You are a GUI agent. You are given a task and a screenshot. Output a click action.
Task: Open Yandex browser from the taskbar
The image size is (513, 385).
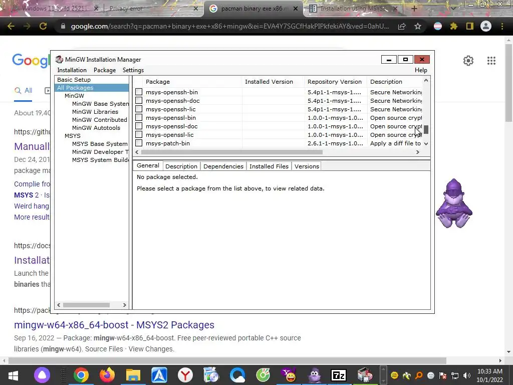[x=185, y=375]
